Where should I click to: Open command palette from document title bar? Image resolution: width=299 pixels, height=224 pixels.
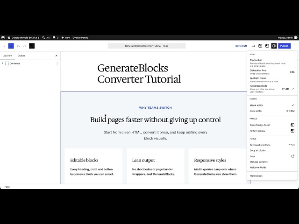coord(147,46)
